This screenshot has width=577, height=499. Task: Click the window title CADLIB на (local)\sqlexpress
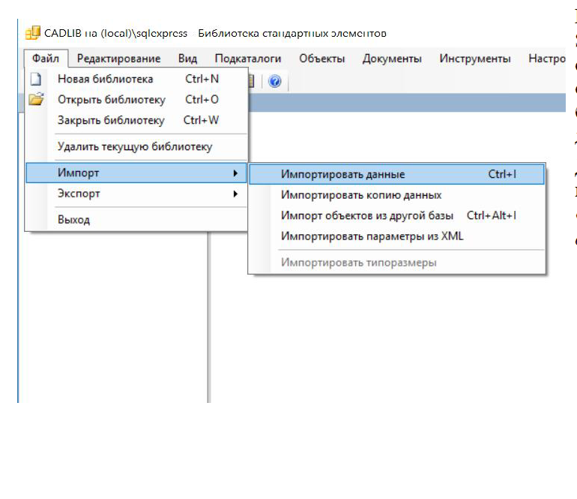click(115, 33)
